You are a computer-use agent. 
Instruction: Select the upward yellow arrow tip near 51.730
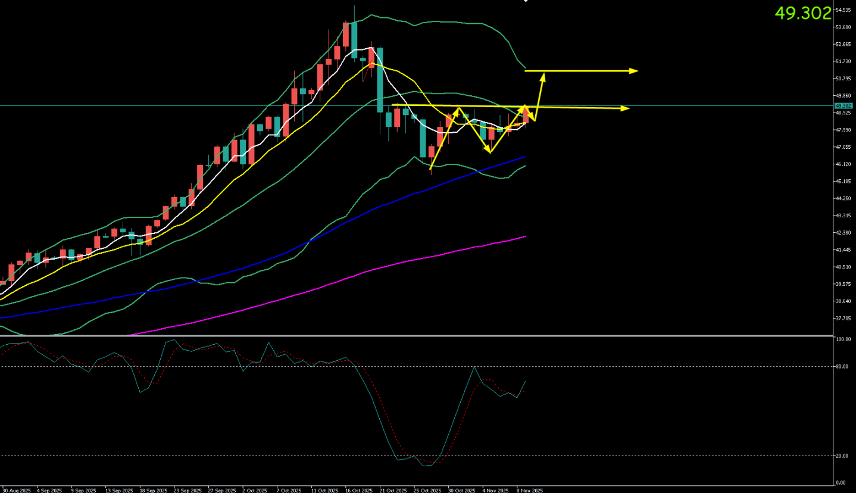tap(543, 75)
